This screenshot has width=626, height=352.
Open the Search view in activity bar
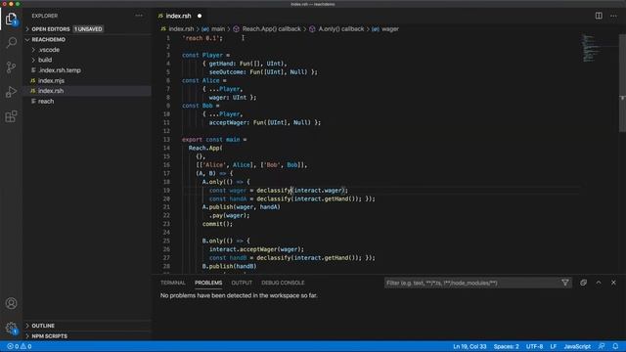coord(11,42)
